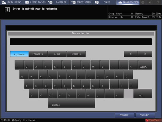Switch to AltGr keyboard layout
This screenshot has height=122, width=162.
[57, 54]
